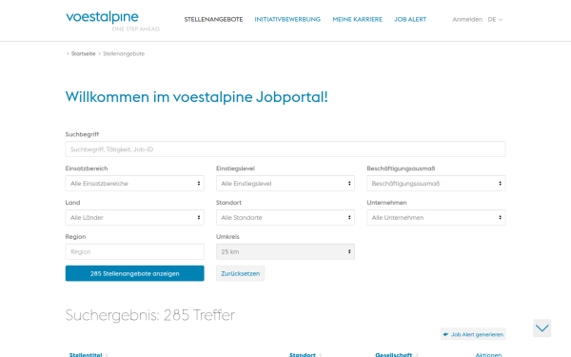Click Stellenangebote breadcrumb text
This screenshot has width=571, height=357.
(x=124, y=53)
